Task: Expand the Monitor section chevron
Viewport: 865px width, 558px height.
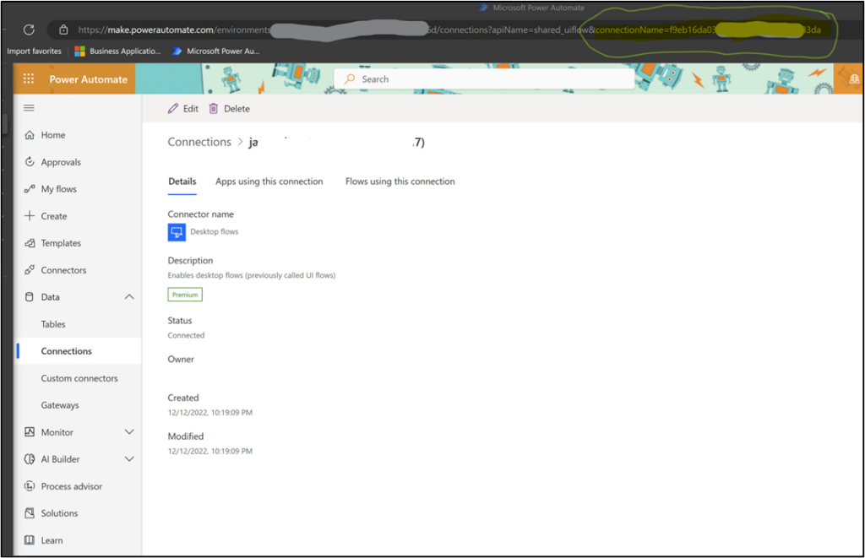Action: [x=129, y=432]
